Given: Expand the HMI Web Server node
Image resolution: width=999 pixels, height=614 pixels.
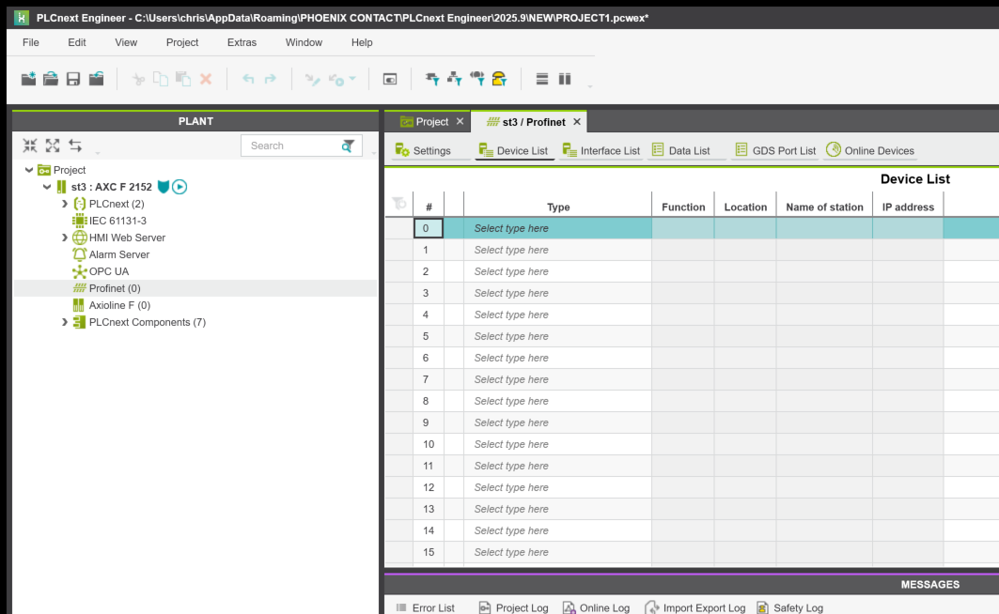Looking at the screenshot, I should [x=65, y=238].
